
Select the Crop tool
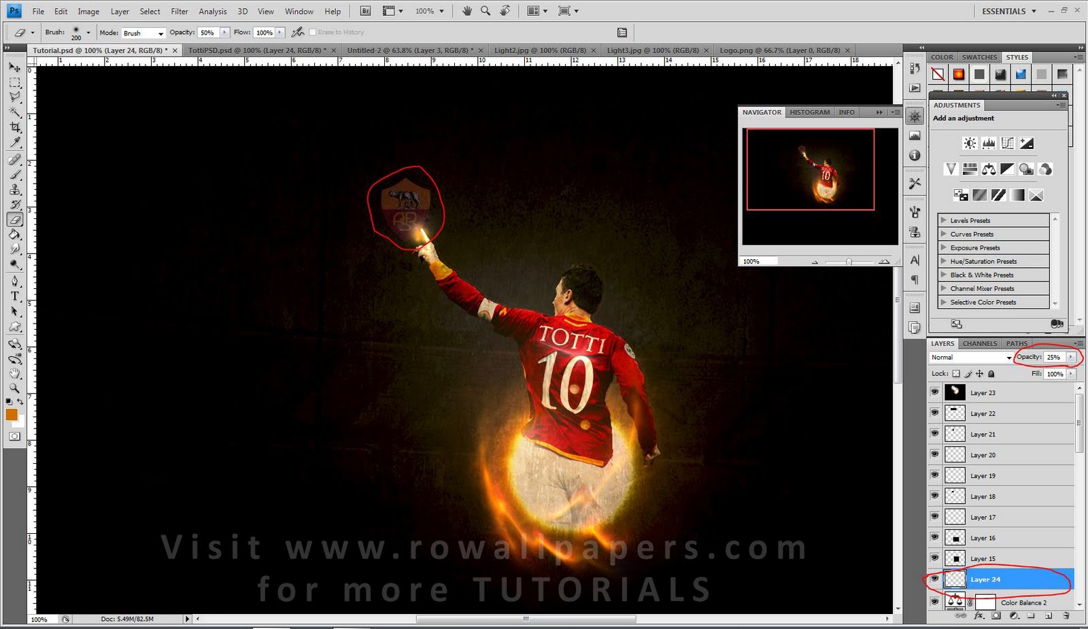(x=14, y=127)
